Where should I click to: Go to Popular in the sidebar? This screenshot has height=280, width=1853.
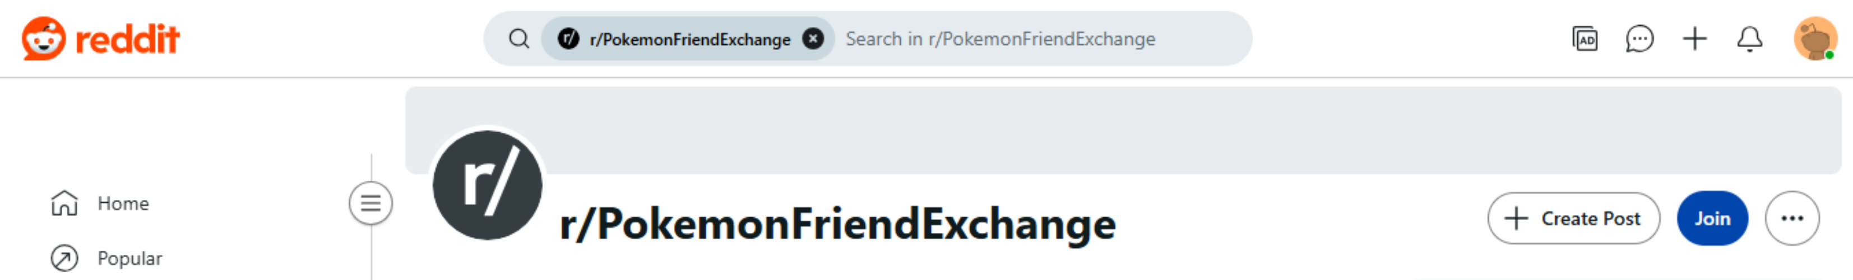(106, 259)
